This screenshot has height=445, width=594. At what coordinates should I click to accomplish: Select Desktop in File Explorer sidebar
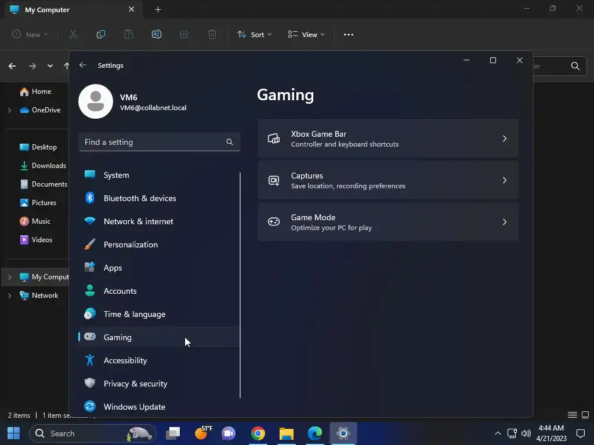(38, 147)
